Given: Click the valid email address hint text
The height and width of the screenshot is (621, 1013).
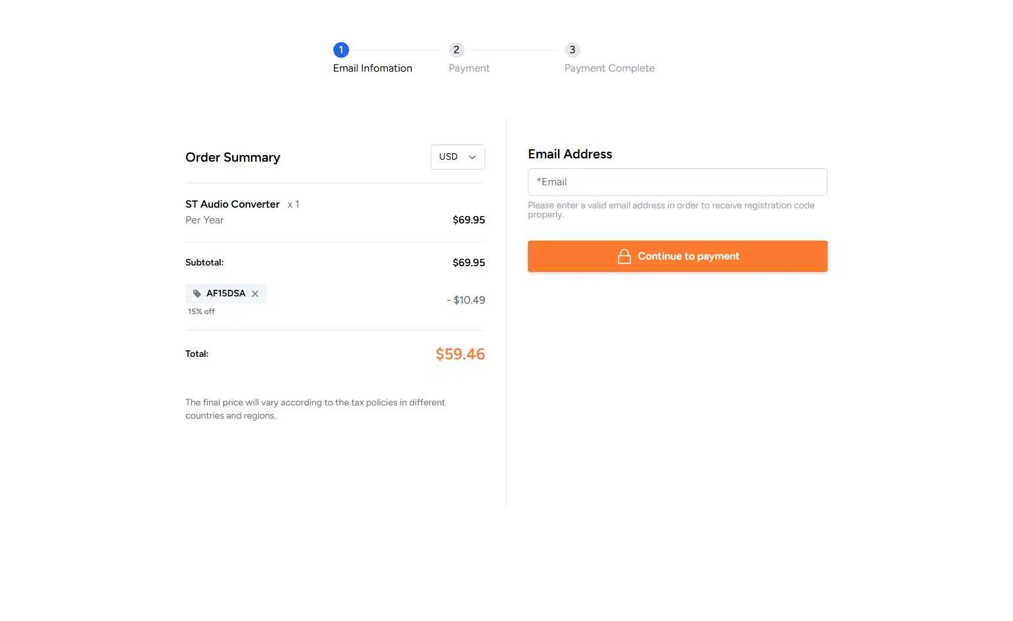Looking at the screenshot, I should pos(671,210).
